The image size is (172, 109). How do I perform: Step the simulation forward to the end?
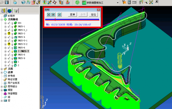tap(59, 15)
